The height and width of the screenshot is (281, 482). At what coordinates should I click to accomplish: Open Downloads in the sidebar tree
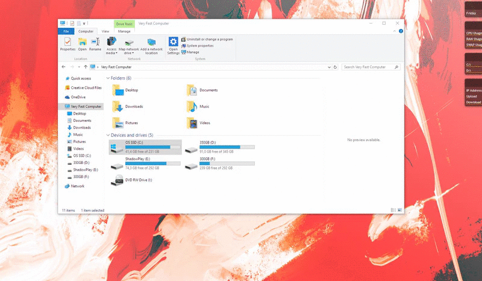point(79,128)
